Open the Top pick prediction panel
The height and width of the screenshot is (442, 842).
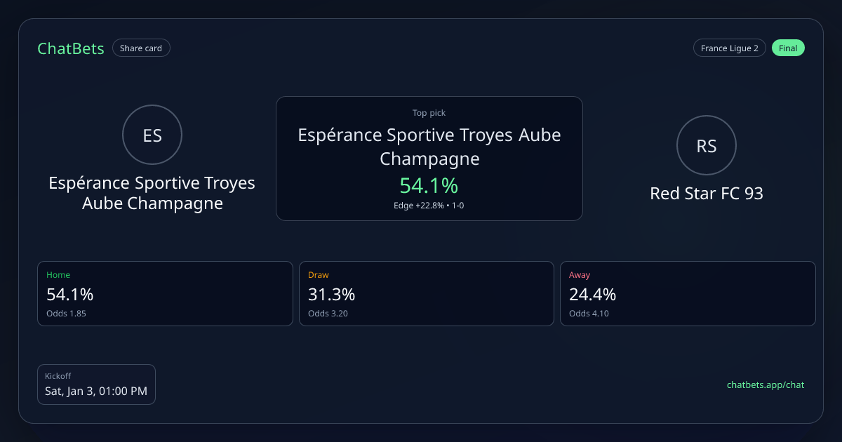coord(429,113)
